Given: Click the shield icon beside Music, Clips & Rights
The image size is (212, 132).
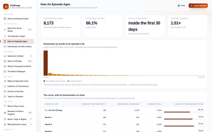Looking at the screenshot, I should coord(5,119).
